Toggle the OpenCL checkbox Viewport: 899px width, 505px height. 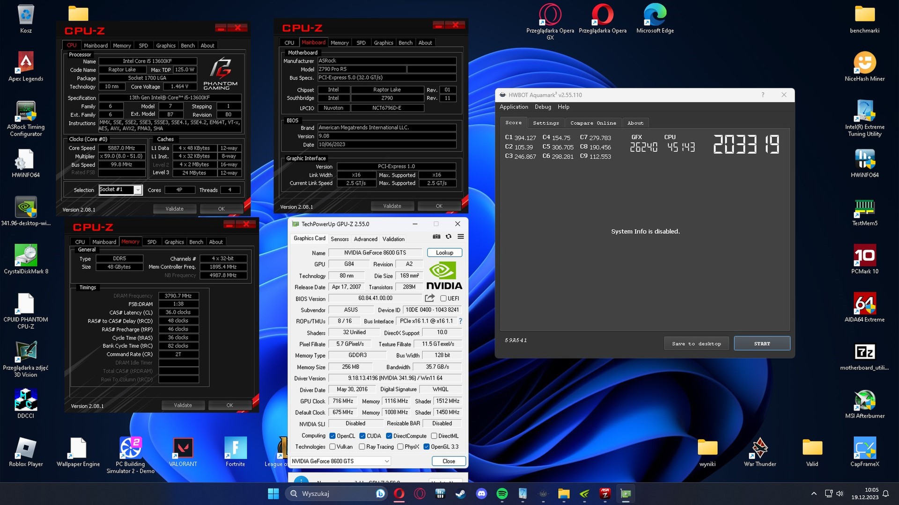point(332,436)
